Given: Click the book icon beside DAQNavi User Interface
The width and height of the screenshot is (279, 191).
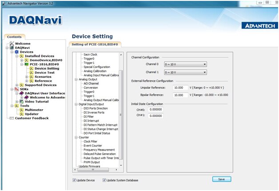Looking at the screenshot, I should pos(21,93).
